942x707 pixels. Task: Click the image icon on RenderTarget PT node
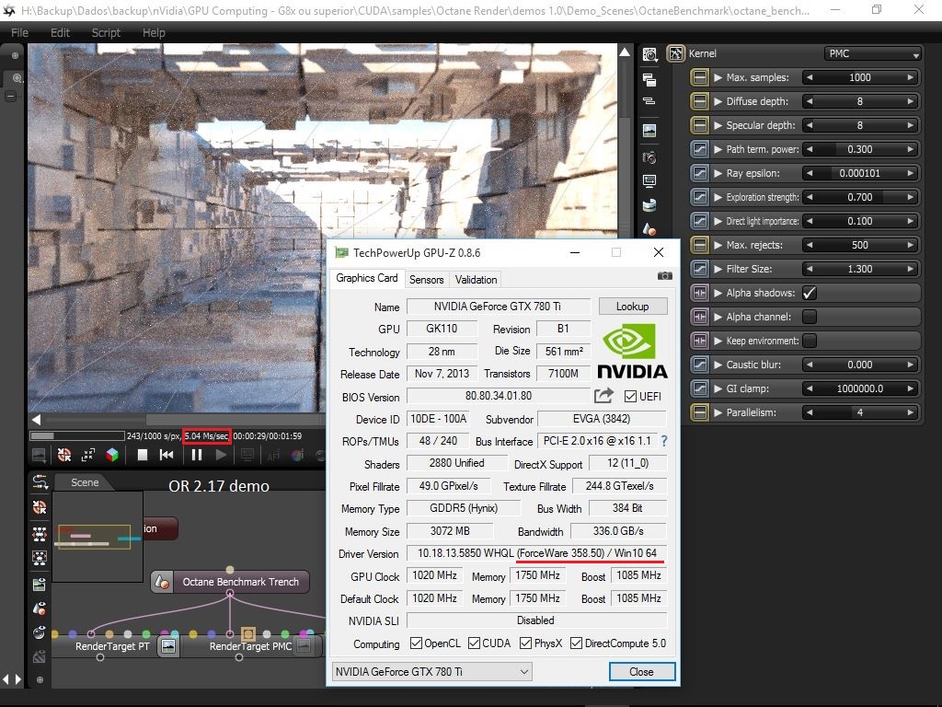click(x=169, y=646)
